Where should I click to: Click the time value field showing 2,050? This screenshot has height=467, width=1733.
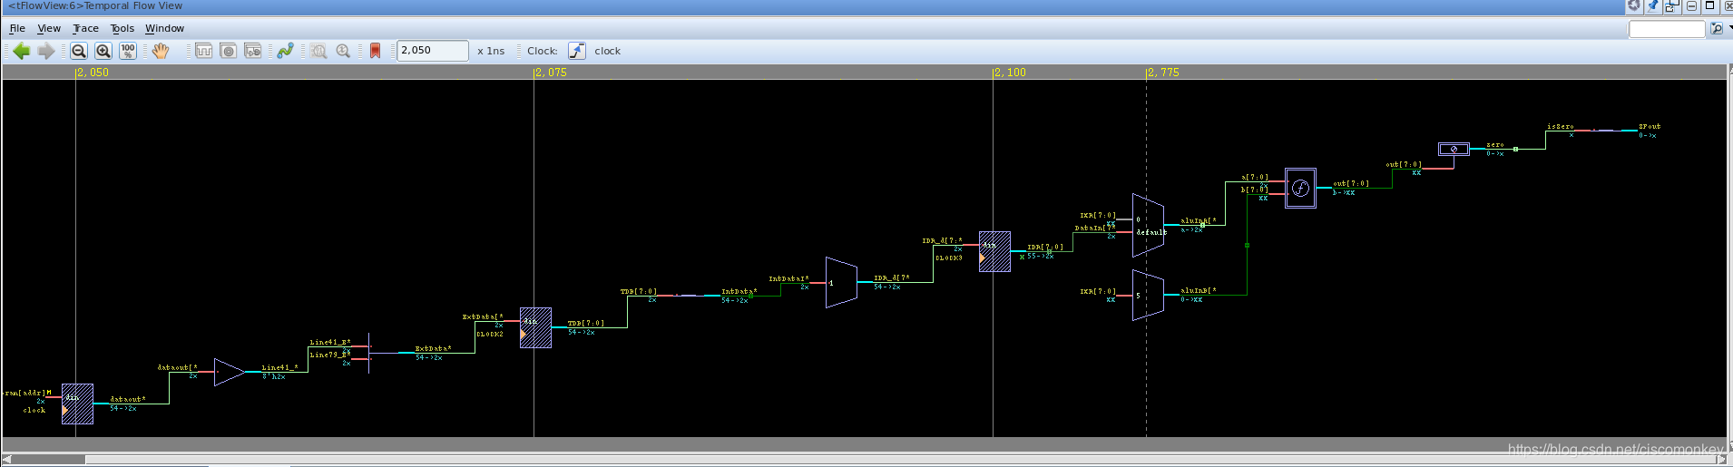[433, 51]
